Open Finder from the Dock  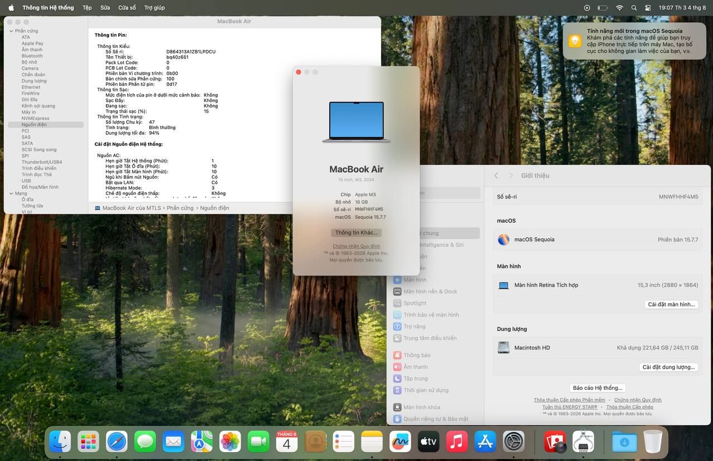[x=60, y=442]
